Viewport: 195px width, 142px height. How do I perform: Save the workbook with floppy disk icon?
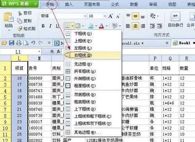pyautogui.click(x=12, y=43)
